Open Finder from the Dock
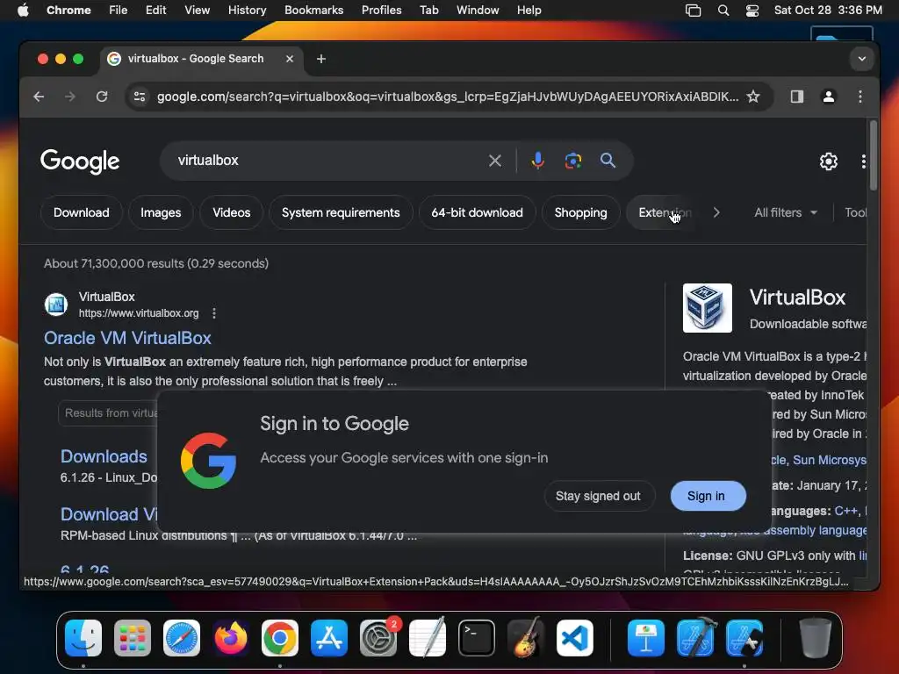Viewport: 899px width, 674px height. 83,638
